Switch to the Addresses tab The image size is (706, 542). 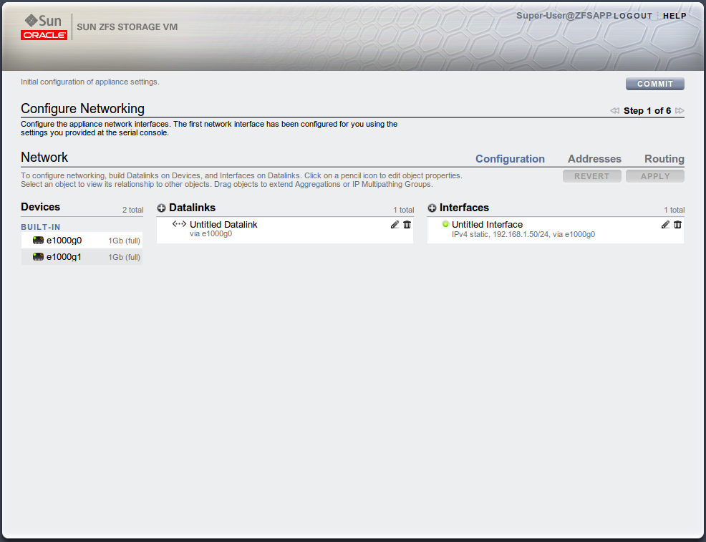(x=595, y=158)
